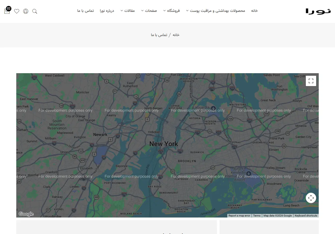Expand the مقالات menu chevron
Viewport: 335px width, 234px height.
tap(122, 11)
